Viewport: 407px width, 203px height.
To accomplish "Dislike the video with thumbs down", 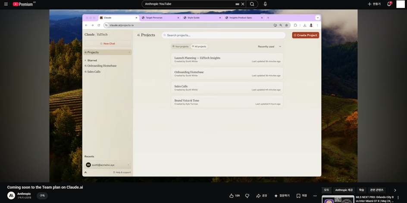I will [x=247, y=196].
